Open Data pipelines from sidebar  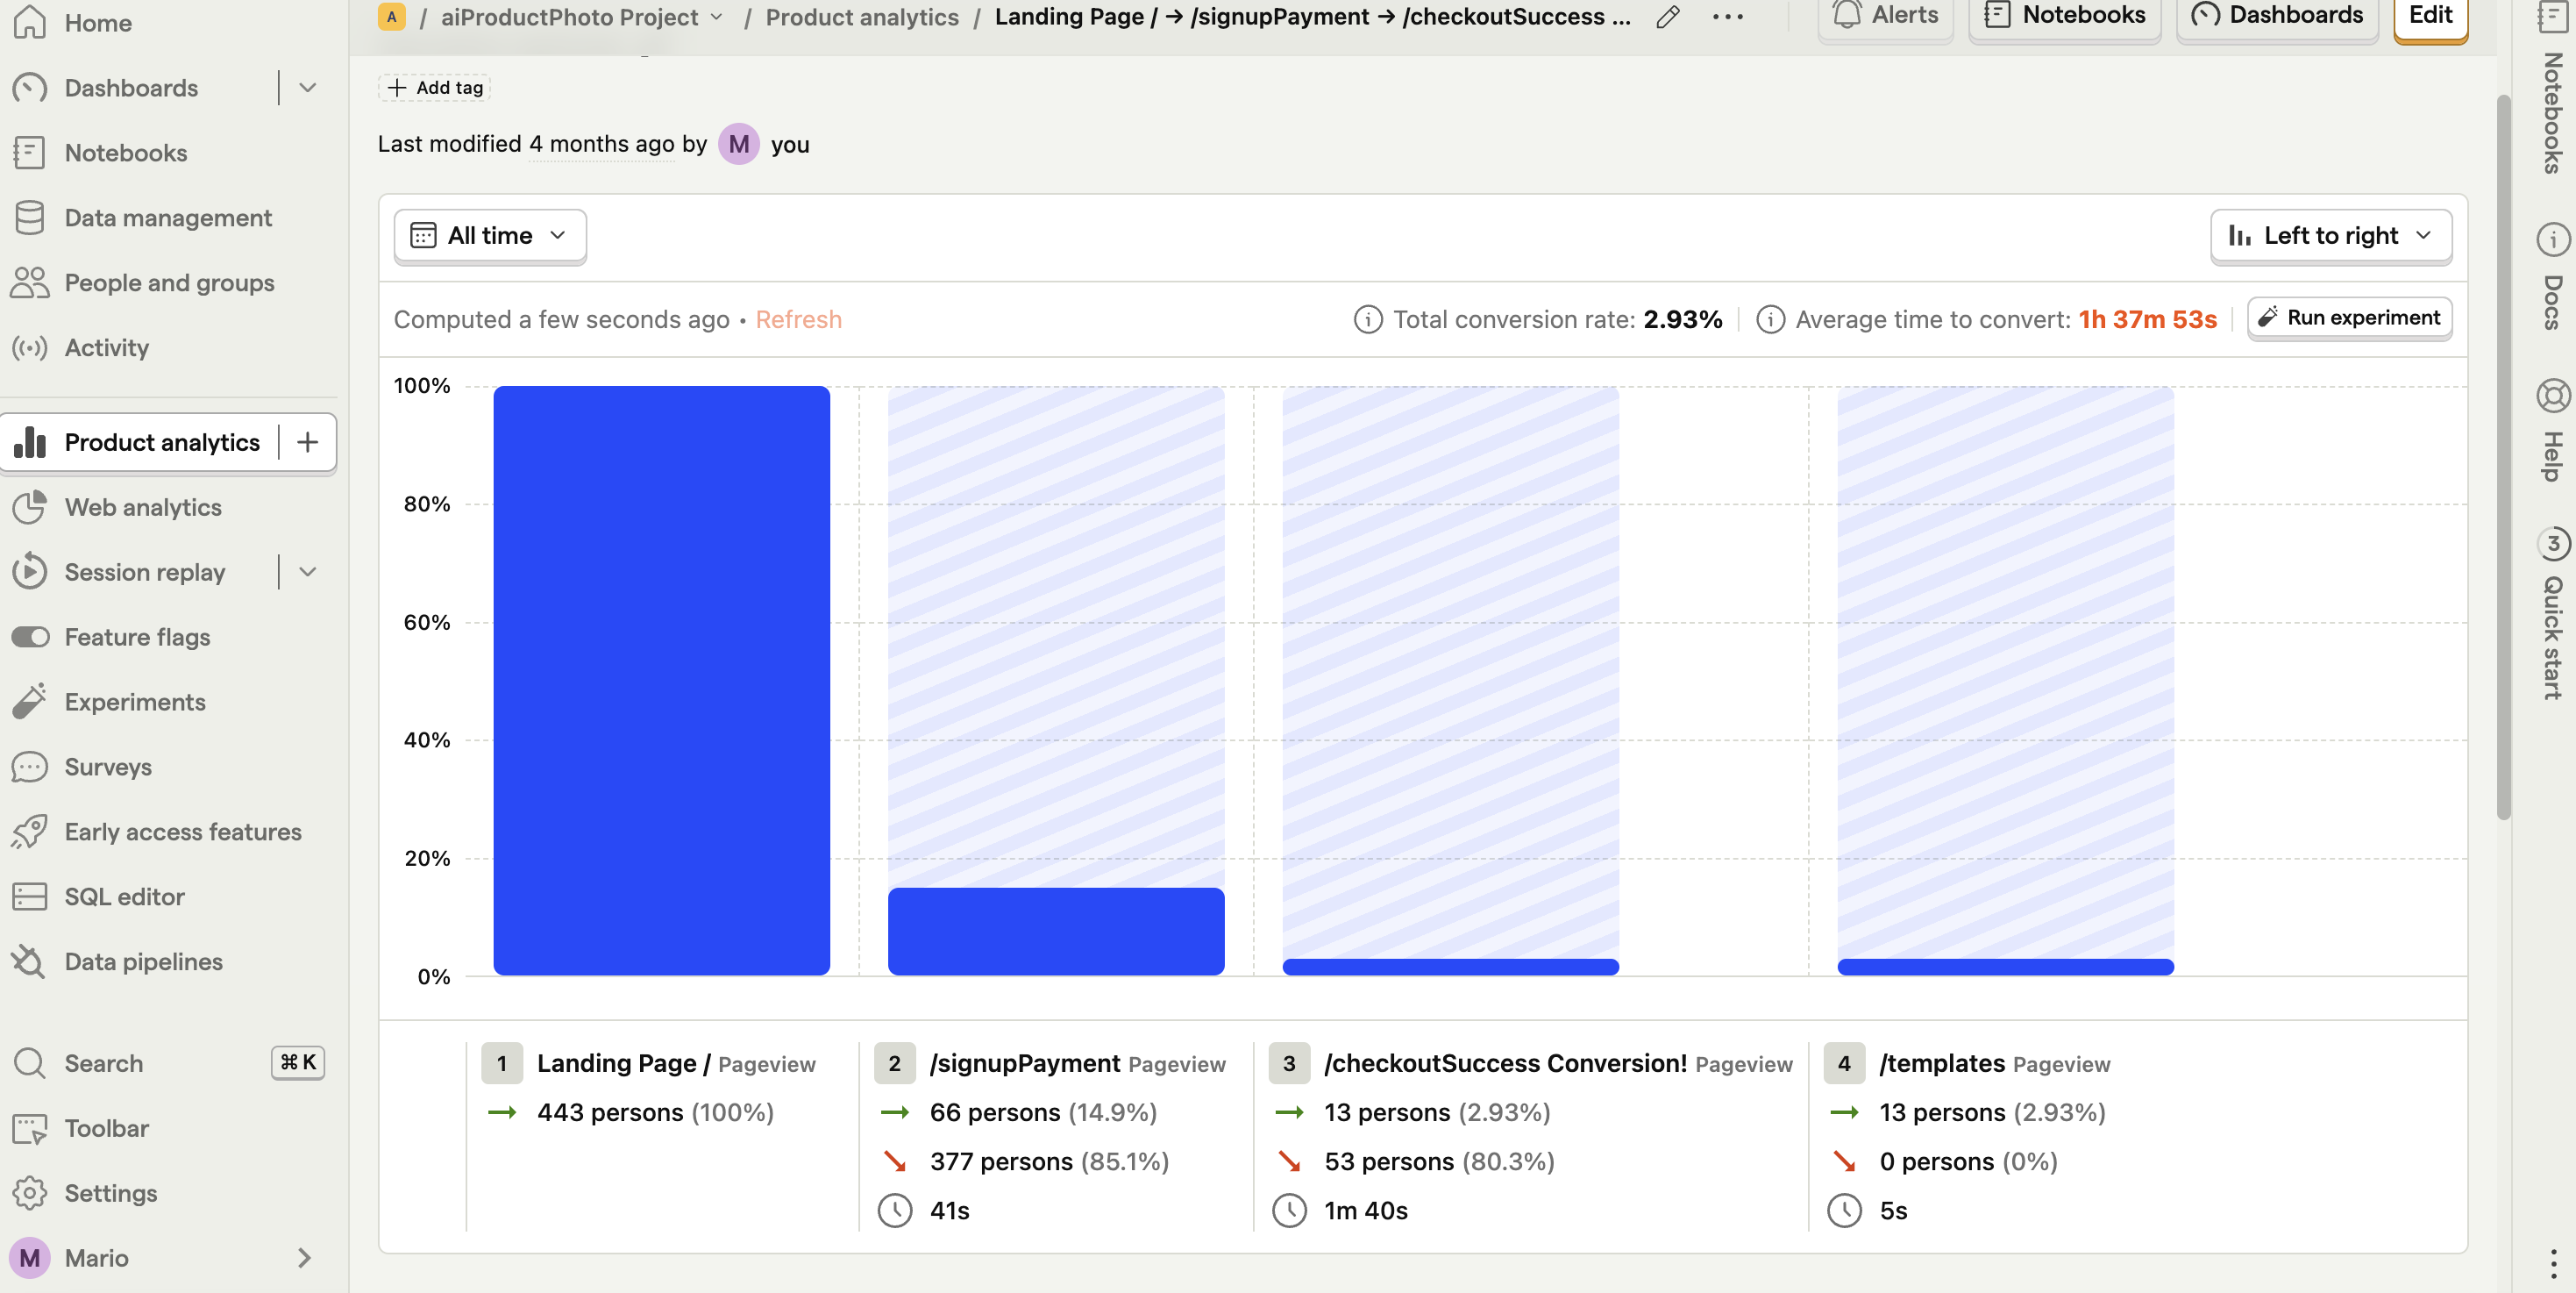[x=143, y=961]
